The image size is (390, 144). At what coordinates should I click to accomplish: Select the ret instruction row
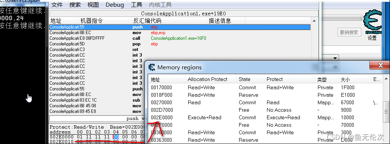180,49
